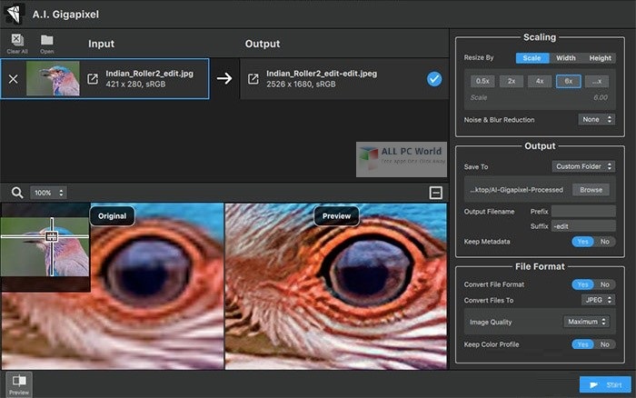Image resolution: width=636 pixels, height=398 pixels.
Task: Set Convert File Format to No
Action: pyautogui.click(x=605, y=284)
